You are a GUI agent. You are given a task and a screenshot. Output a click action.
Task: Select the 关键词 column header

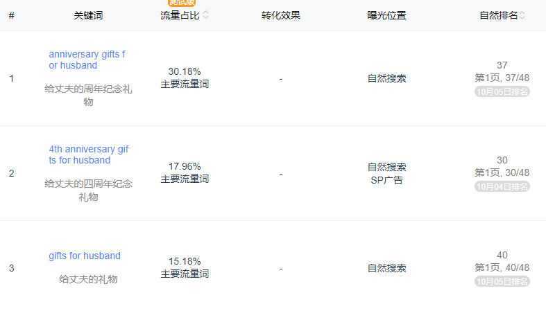[x=88, y=15]
